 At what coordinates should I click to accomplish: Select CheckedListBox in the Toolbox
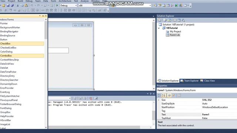point(22,48)
